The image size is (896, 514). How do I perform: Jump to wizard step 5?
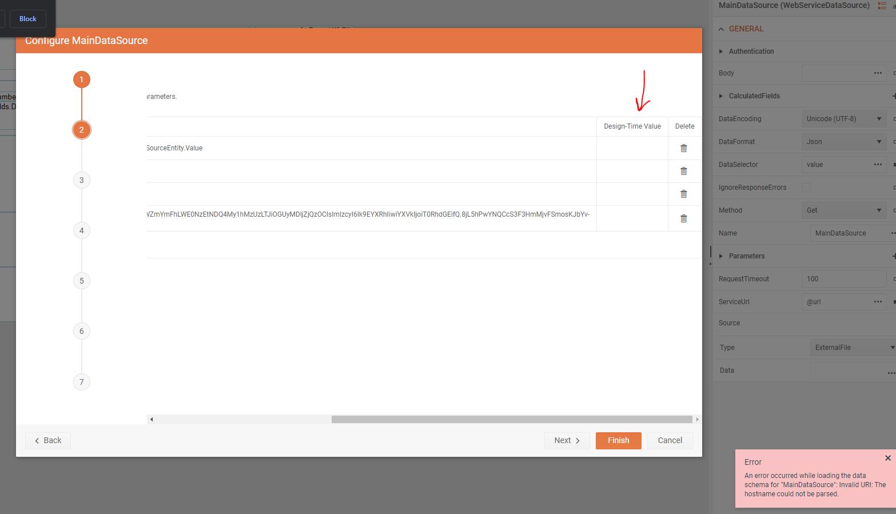pyautogui.click(x=81, y=280)
